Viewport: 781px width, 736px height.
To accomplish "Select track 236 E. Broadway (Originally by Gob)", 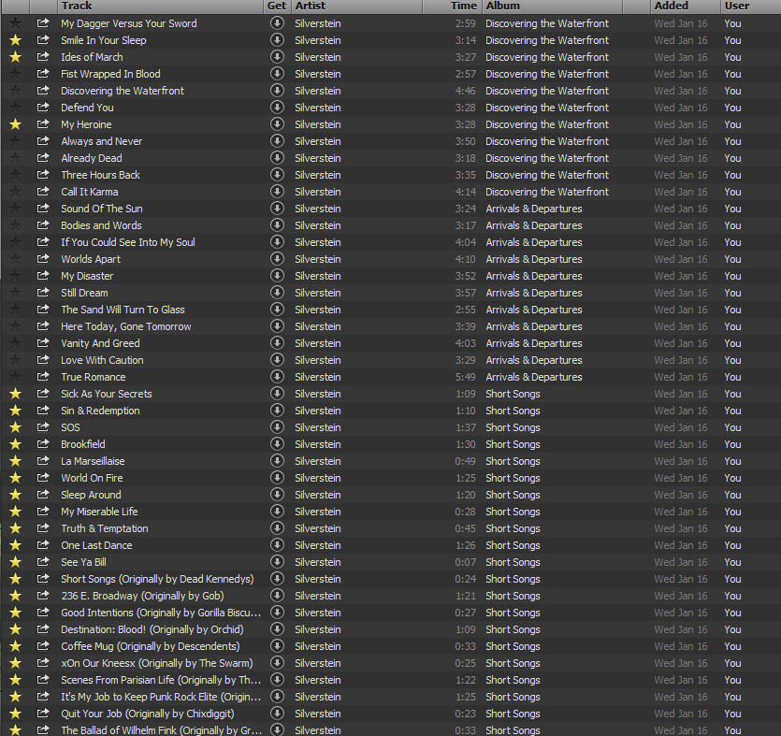I will (x=142, y=596).
